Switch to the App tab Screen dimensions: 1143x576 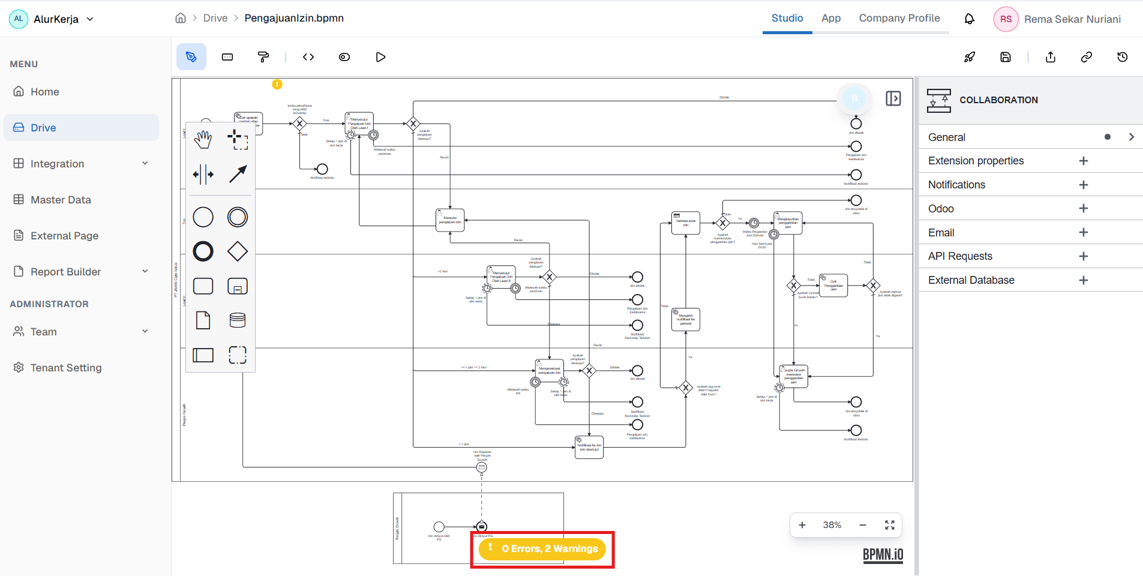831,18
